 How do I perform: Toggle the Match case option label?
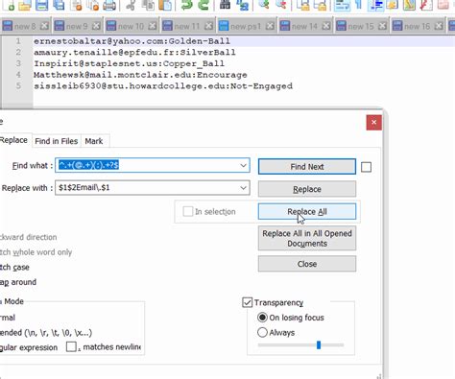(14, 267)
